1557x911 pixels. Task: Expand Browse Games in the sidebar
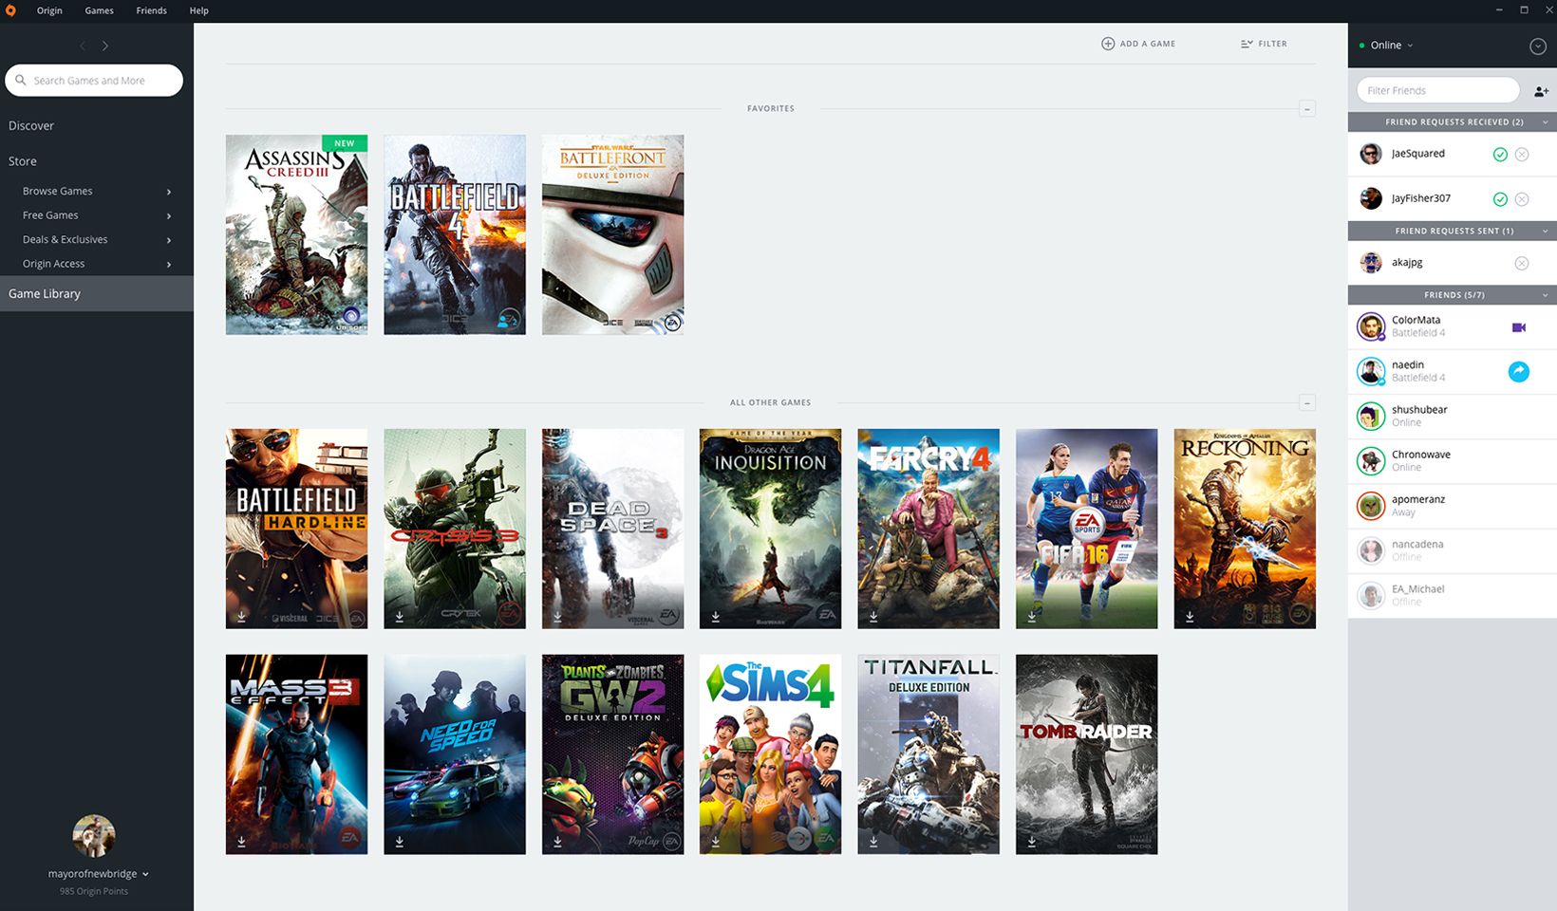pyautogui.click(x=169, y=191)
